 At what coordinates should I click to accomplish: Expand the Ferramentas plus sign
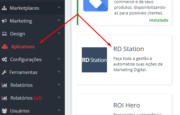[x=59, y=72]
